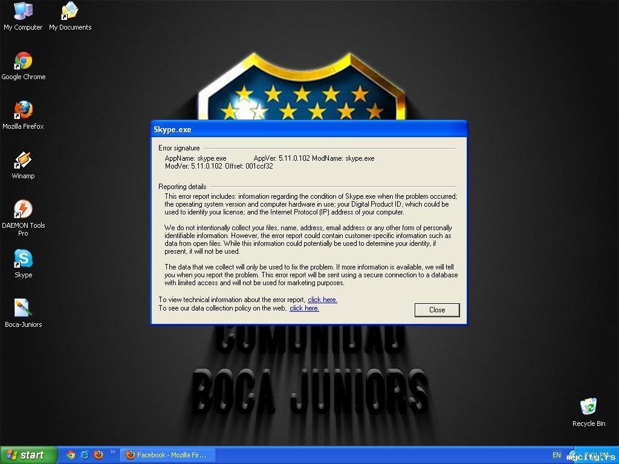Select the DAEMON Tools Pro shortcut
Viewport: 619px width, 464px height.
tap(24, 218)
